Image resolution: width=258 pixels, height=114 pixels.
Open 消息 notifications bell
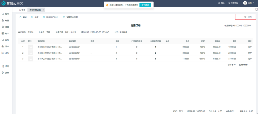pos(221,3)
